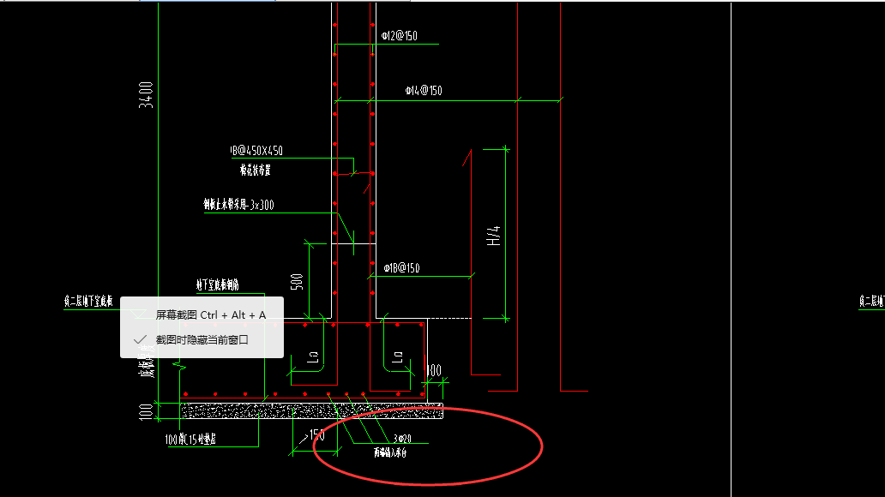Click the 两端锚入承台 note text
The width and height of the screenshot is (885, 497).
coord(390,452)
